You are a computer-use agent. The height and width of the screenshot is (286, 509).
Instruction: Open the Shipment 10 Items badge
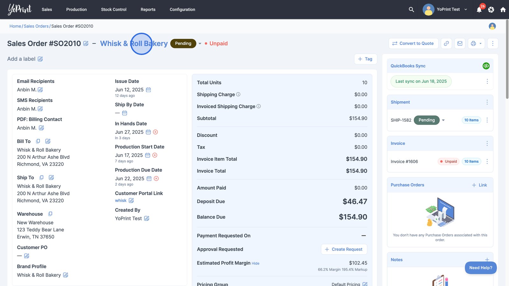[x=471, y=120]
